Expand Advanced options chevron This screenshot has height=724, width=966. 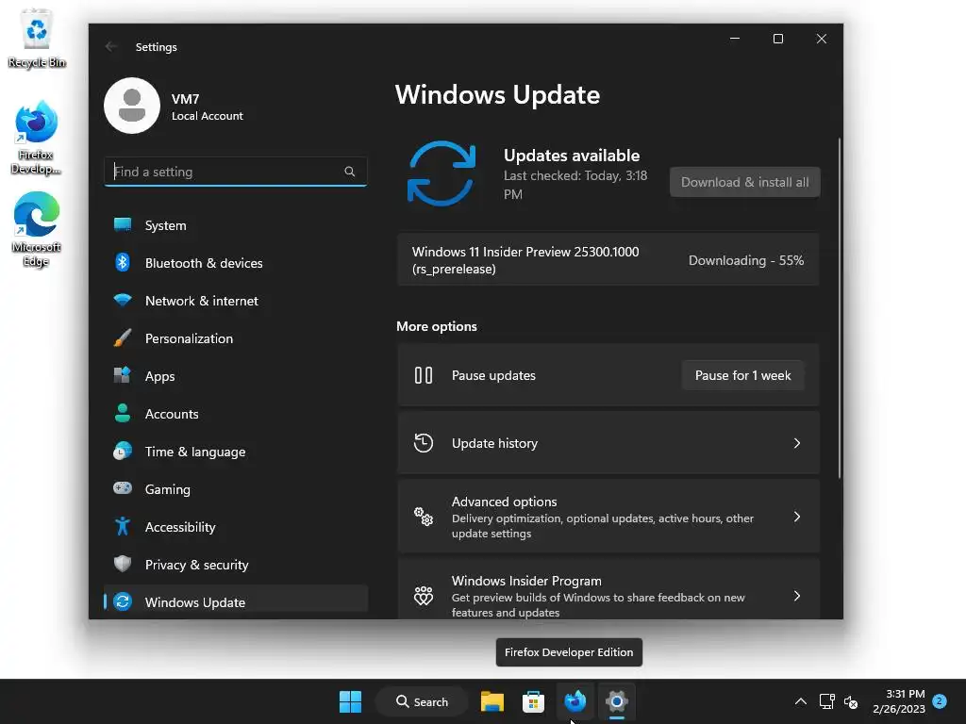point(796,517)
